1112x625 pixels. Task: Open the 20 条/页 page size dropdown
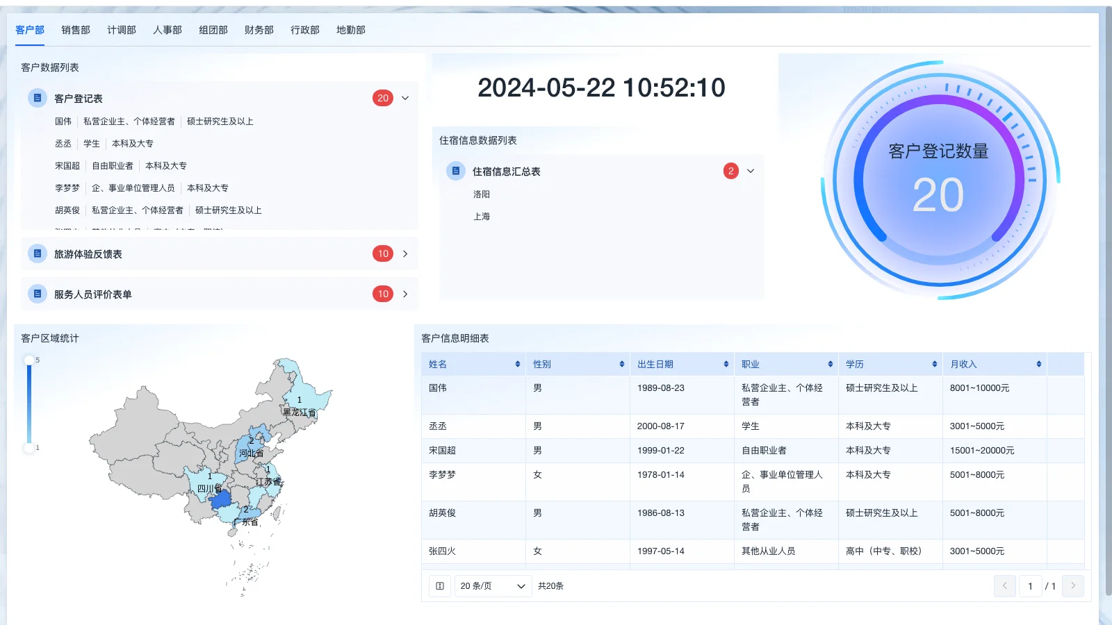tap(493, 585)
